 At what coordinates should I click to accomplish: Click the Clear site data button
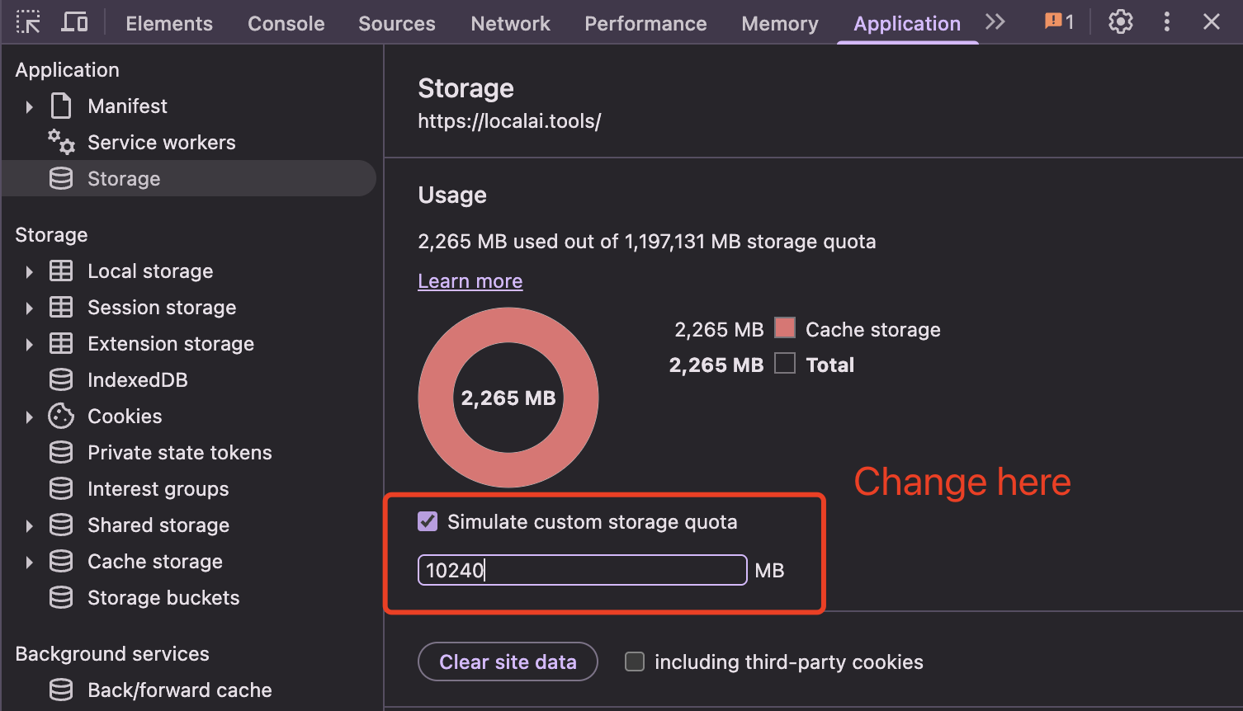pos(508,662)
